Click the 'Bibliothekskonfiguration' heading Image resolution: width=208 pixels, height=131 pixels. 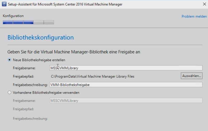[41, 37]
